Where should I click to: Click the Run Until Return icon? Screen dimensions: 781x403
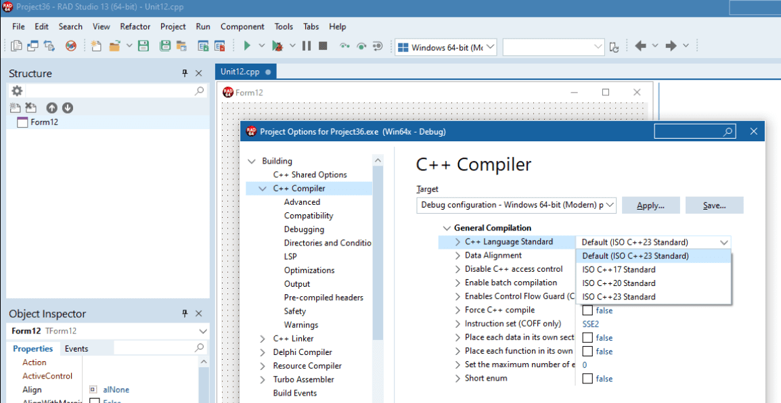point(378,46)
